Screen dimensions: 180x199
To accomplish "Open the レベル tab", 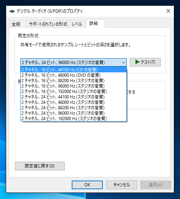I will pyautogui.click(x=78, y=24).
